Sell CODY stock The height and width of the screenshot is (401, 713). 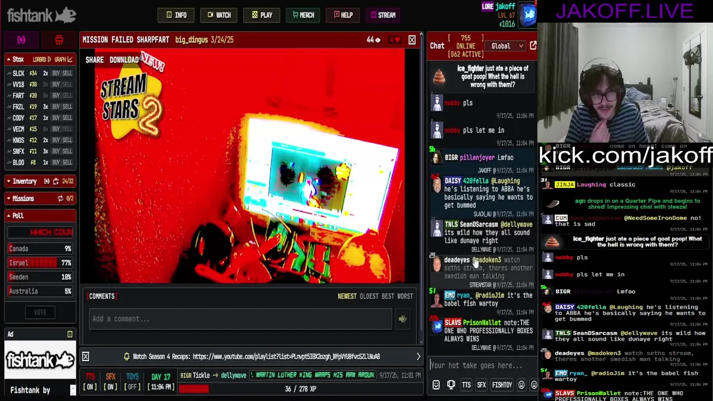[x=67, y=118]
